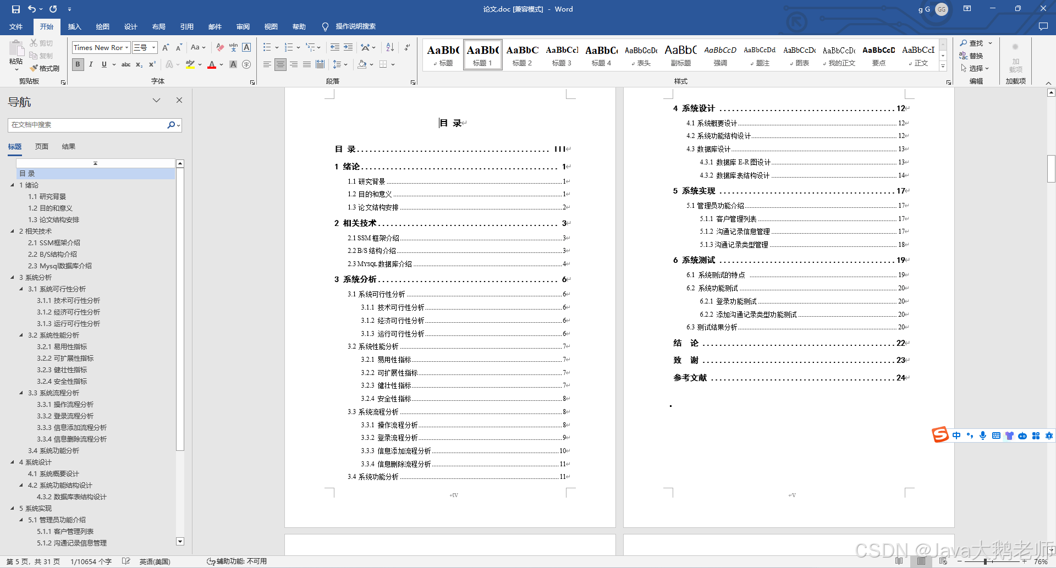Toggle character shading (gray A) button
This screenshot has width=1056, height=568.
click(x=233, y=64)
